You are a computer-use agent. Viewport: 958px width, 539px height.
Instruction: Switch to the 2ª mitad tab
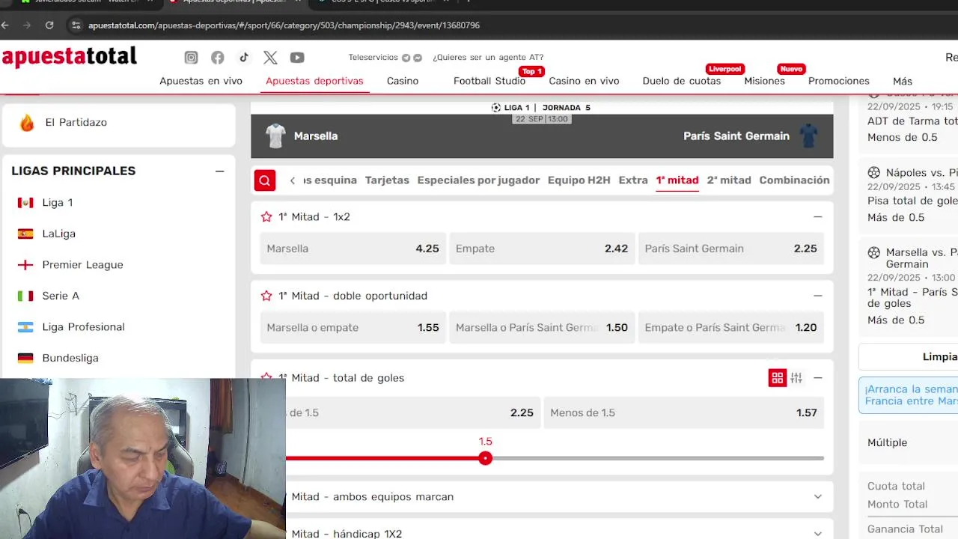click(729, 180)
